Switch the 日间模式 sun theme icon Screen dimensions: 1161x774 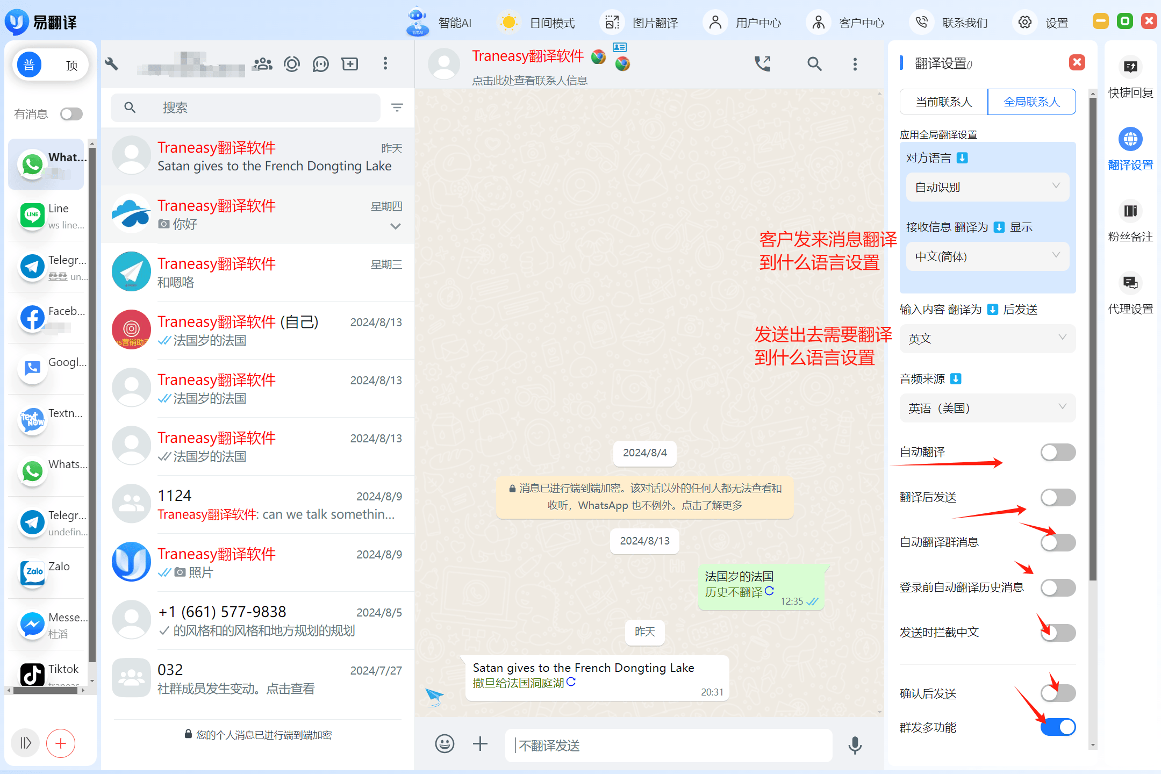[508, 23]
